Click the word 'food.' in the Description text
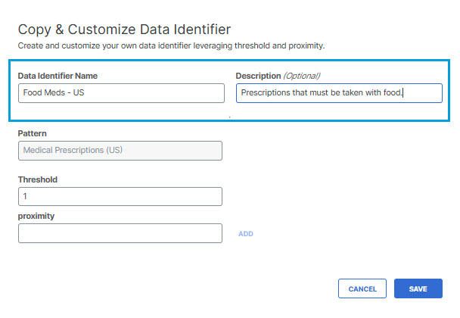Image resolution: width=460 pixels, height=318 pixels. coord(392,92)
